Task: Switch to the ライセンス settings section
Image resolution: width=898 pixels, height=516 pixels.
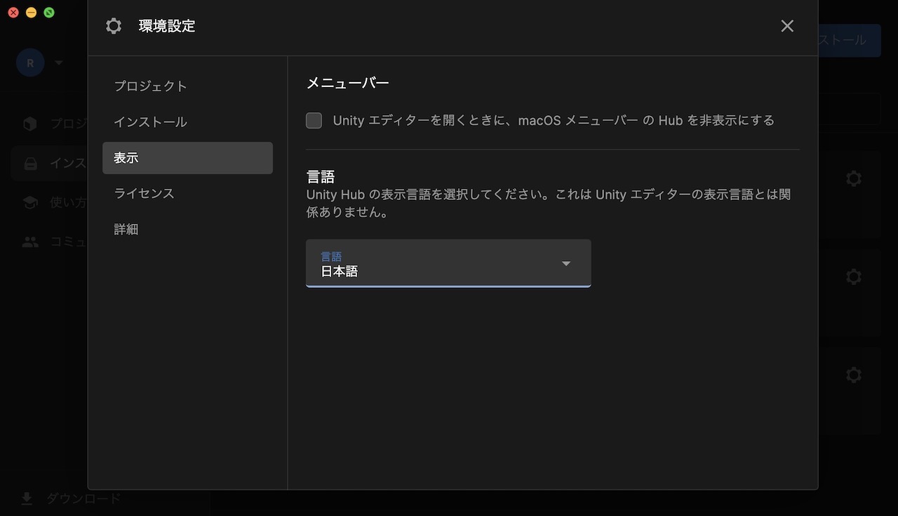Action: (x=144, y=193)
